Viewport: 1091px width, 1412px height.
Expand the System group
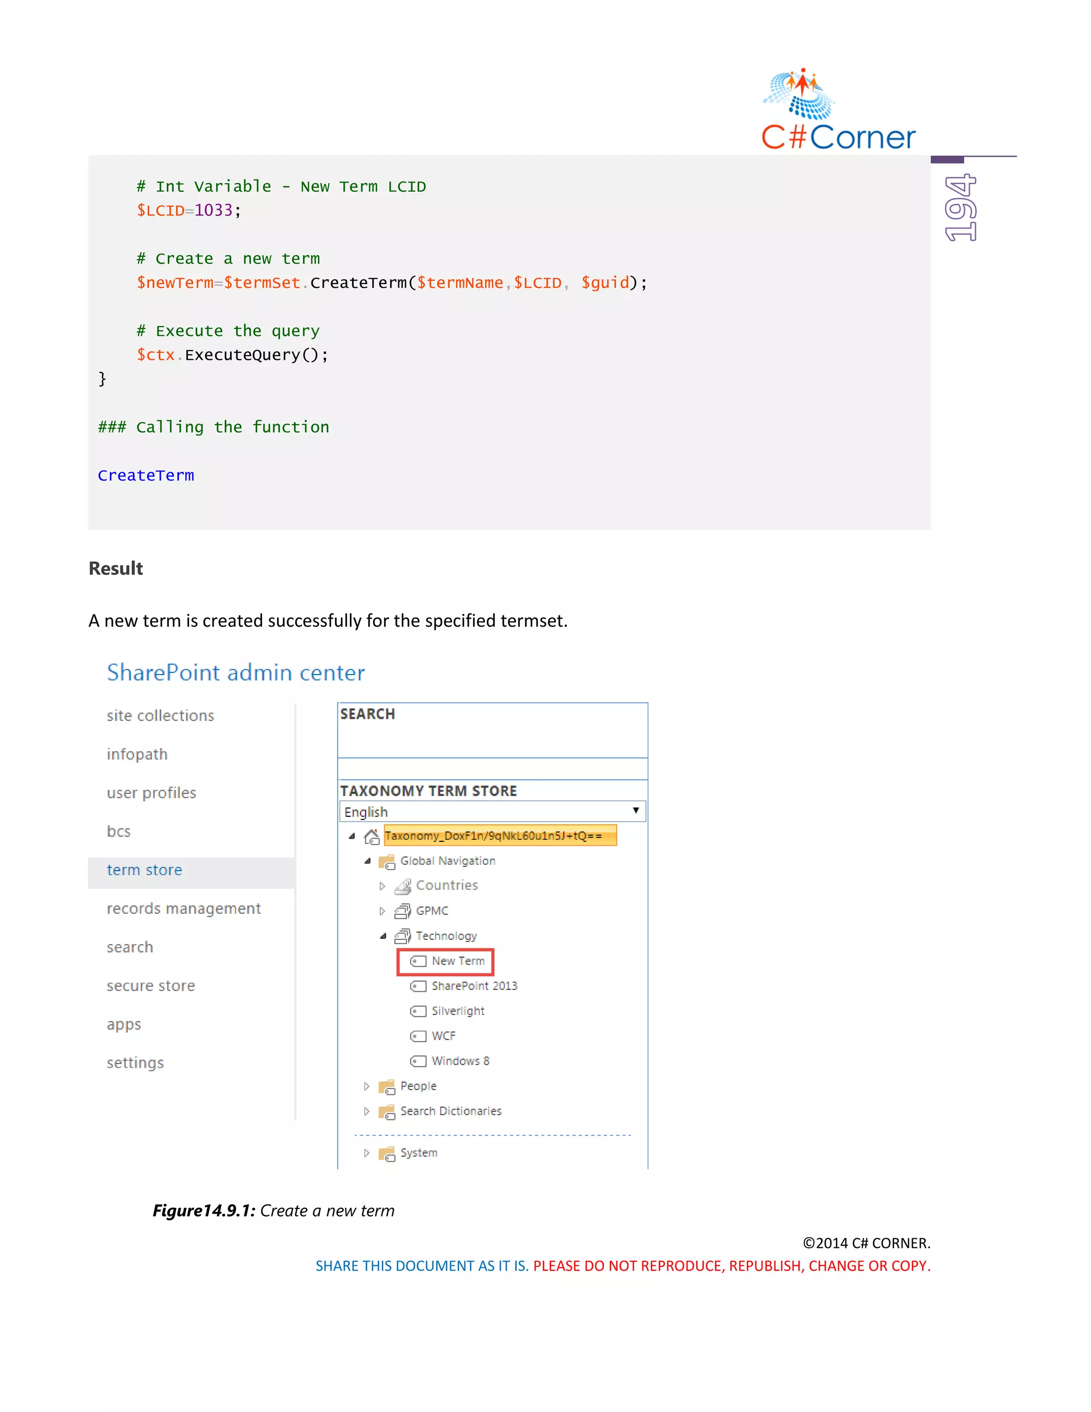(x=367, y=1154)
